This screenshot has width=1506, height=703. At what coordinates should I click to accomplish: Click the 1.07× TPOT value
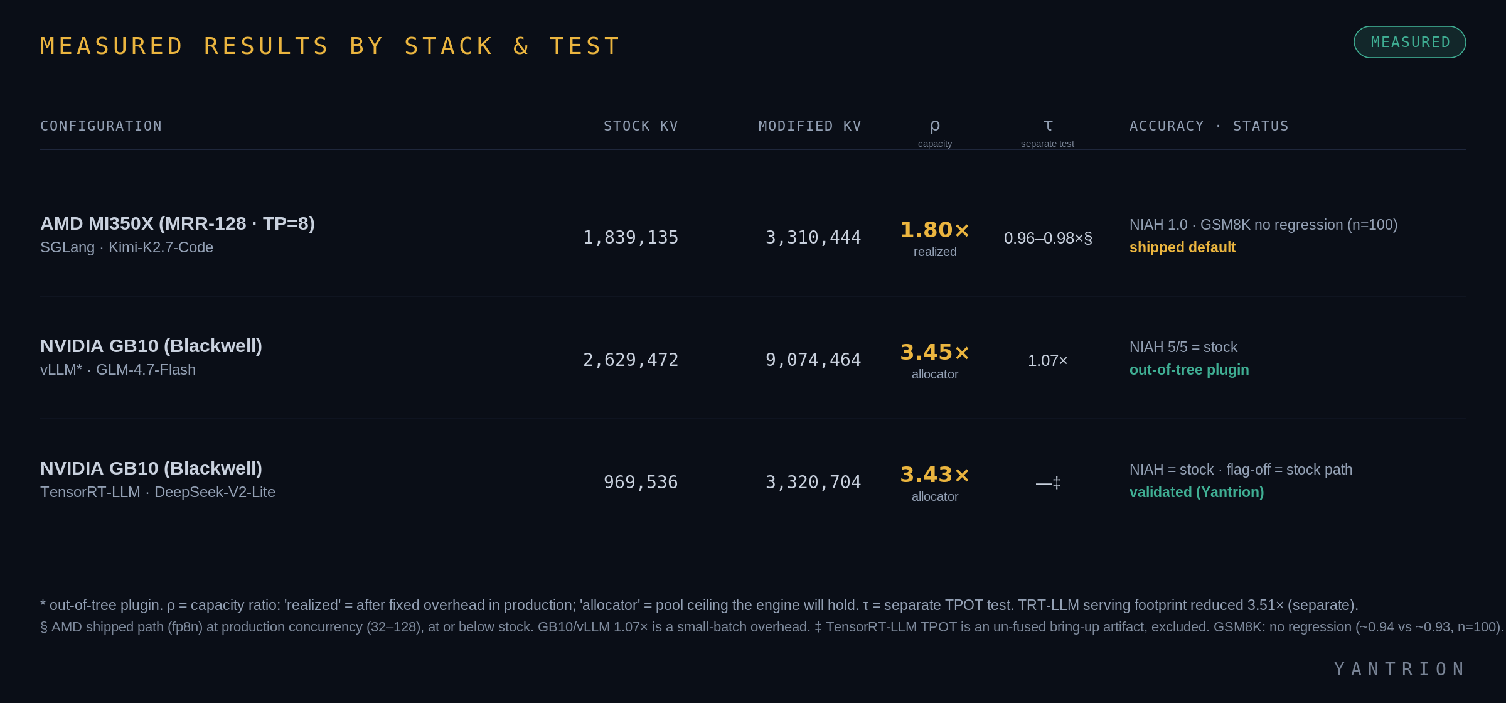click(x=1047, y=360)
